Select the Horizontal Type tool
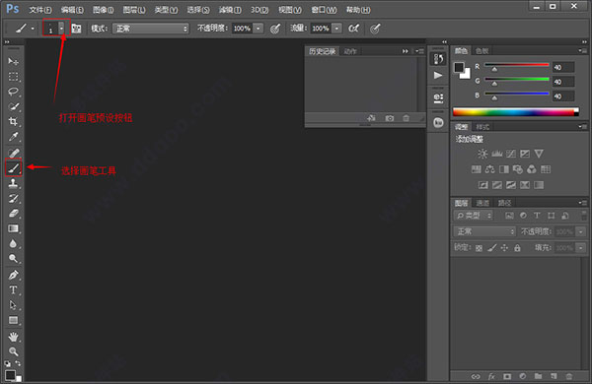Screen dimensions: 592x384 13,289
